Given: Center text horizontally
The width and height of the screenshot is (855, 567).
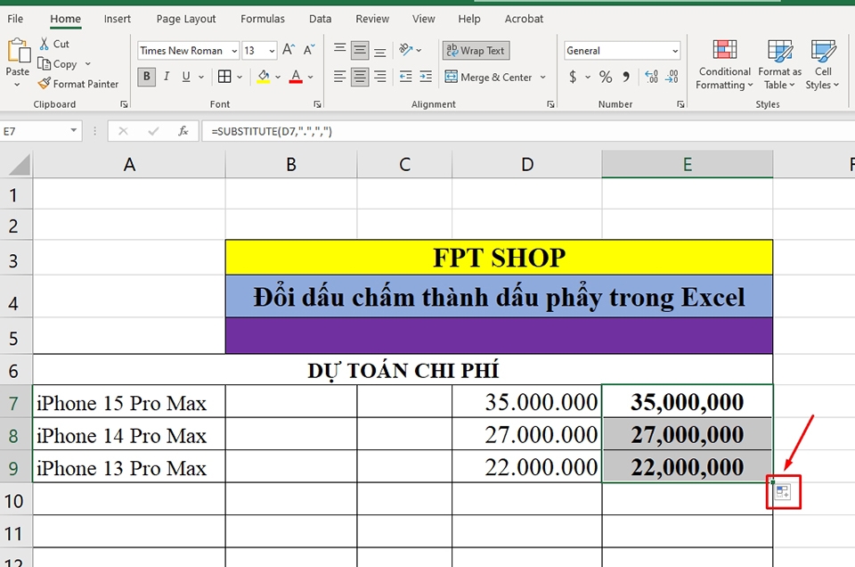Looking at the screenshot, I should click(x=359, y=77).
